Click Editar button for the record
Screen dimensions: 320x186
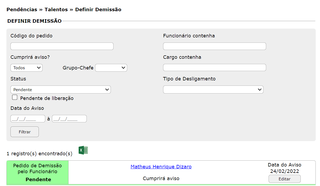pos(284,179)
